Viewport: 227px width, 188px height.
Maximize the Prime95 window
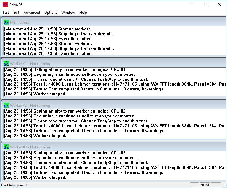click(x=205, y=5)
